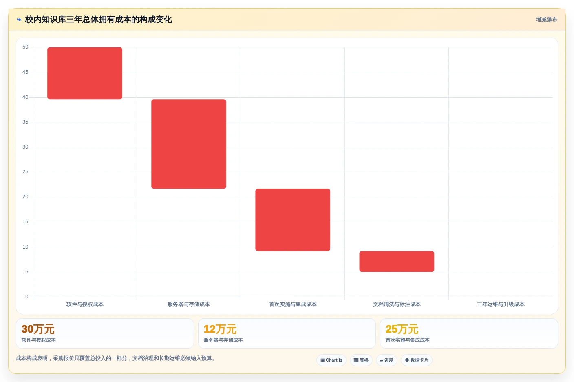Click the y-axis value 10
Screen dimensions: 574x382
(x=25, y=247)
